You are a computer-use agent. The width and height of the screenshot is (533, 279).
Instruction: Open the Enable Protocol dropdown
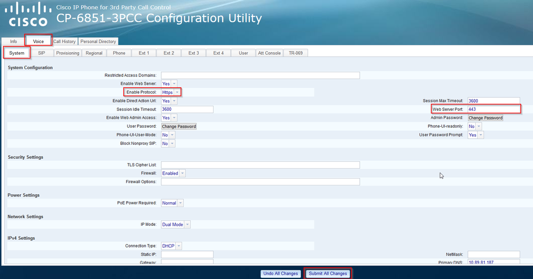point(170,92)
